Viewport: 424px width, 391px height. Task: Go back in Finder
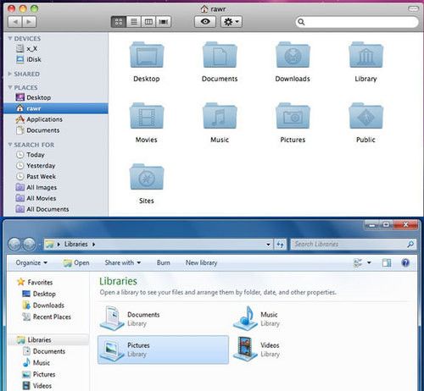[15, 22]
